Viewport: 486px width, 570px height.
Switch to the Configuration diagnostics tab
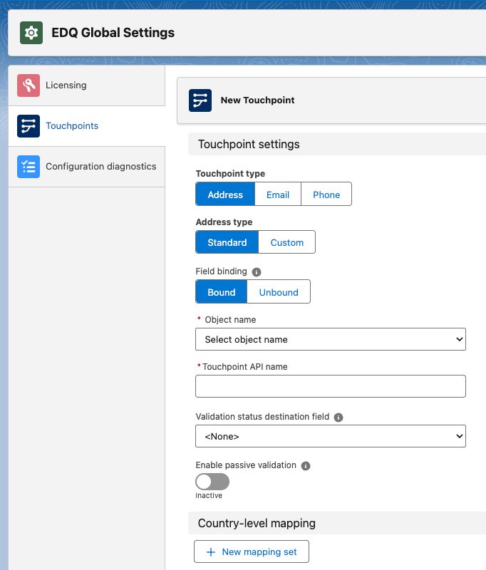(x=100, y=167)
